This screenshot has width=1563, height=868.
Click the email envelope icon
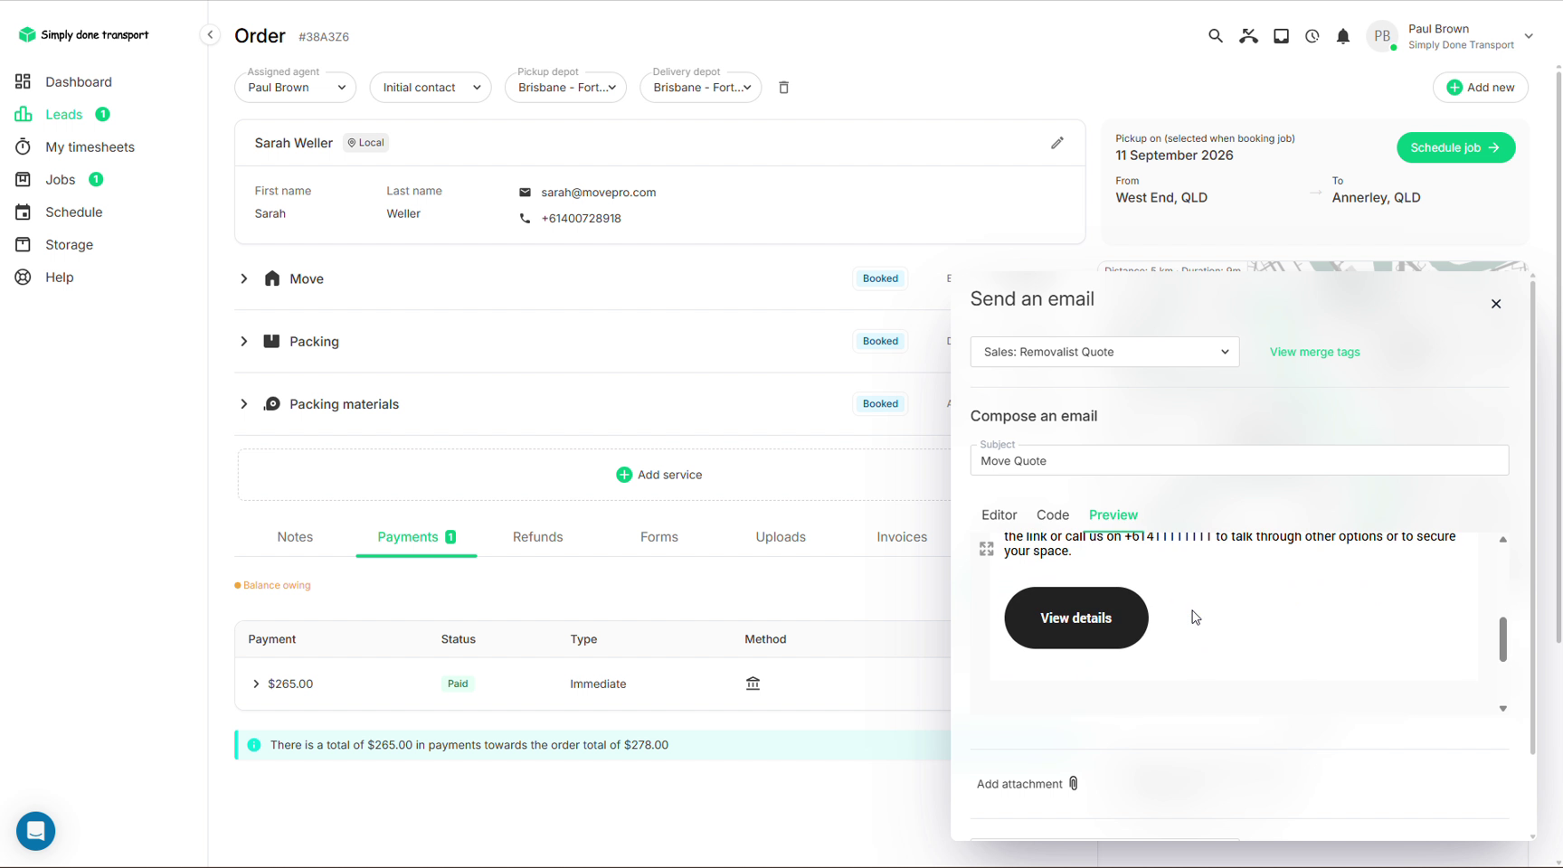pyautogui.click(x=525, y=193)
